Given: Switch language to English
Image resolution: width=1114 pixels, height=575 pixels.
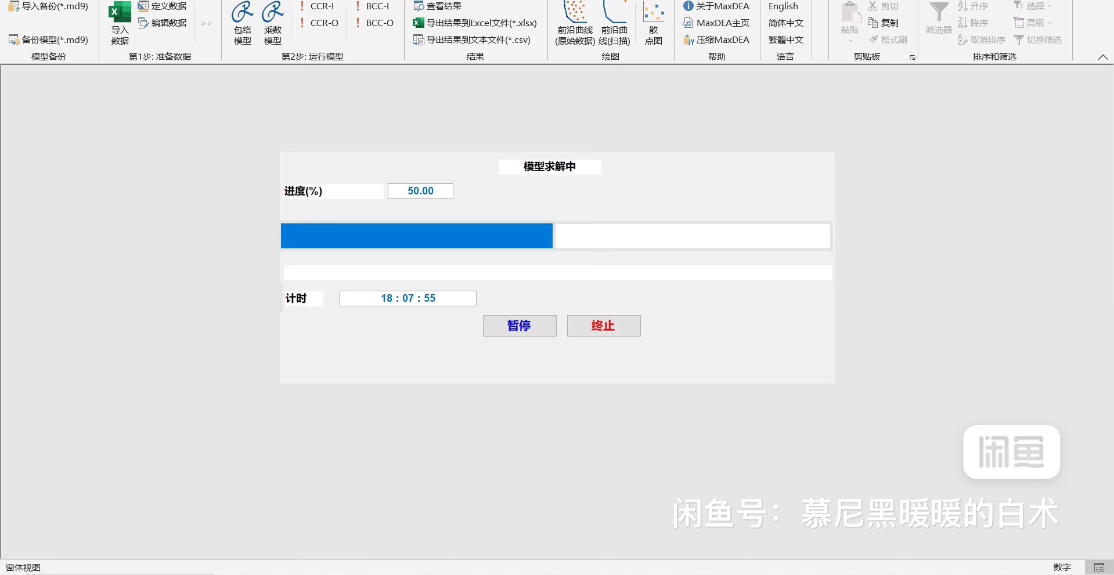Looking at the screenshot, I should pyautogui.click(x=783, y=6).
